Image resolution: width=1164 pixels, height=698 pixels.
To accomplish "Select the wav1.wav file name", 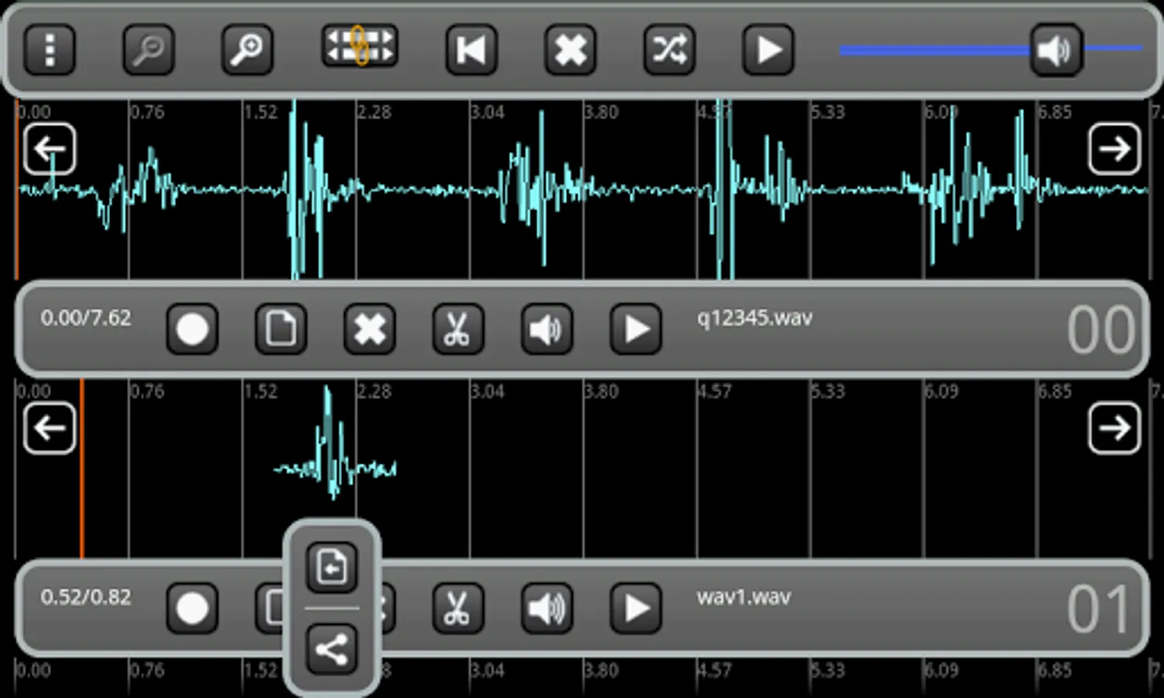I will 744,597.
